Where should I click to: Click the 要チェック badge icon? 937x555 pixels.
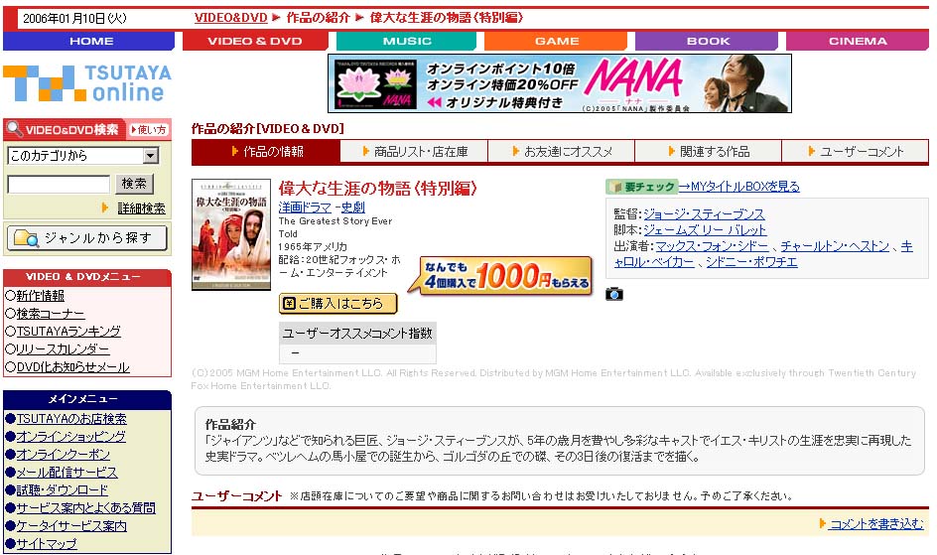pyautogui.click(x=641, y=187)
